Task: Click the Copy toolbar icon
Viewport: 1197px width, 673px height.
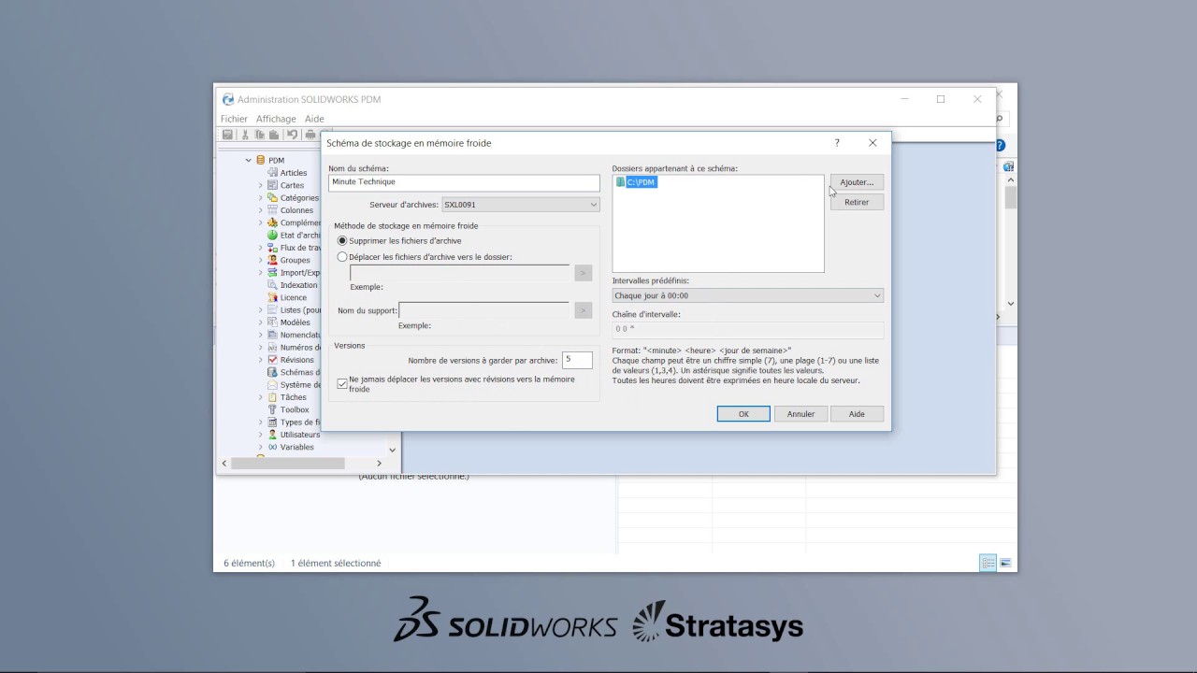Action: point(259,135)
